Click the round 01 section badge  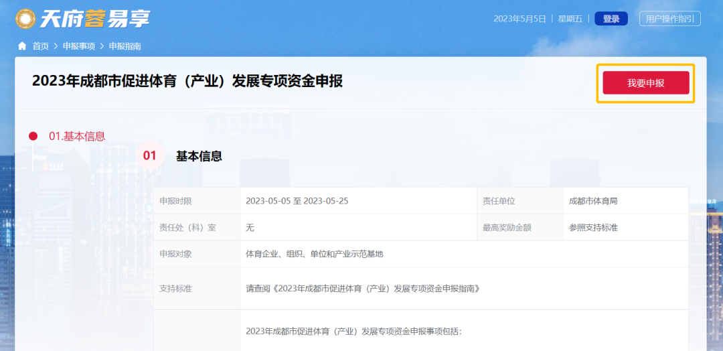[x=149, y=156]
